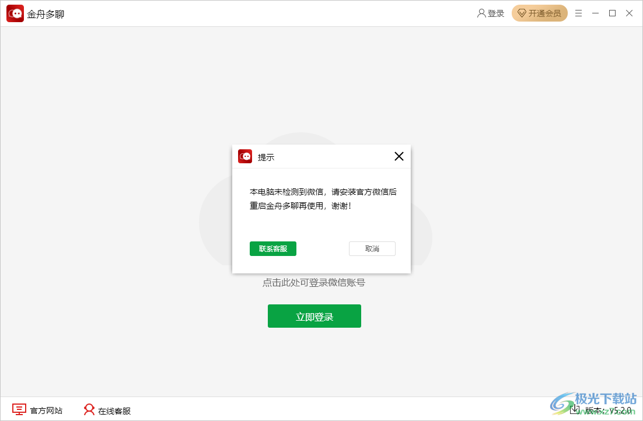The image size is (643, 421).
Task: Click the 金舟多聊 app logo in title bar
Action: tap(15, 13)
